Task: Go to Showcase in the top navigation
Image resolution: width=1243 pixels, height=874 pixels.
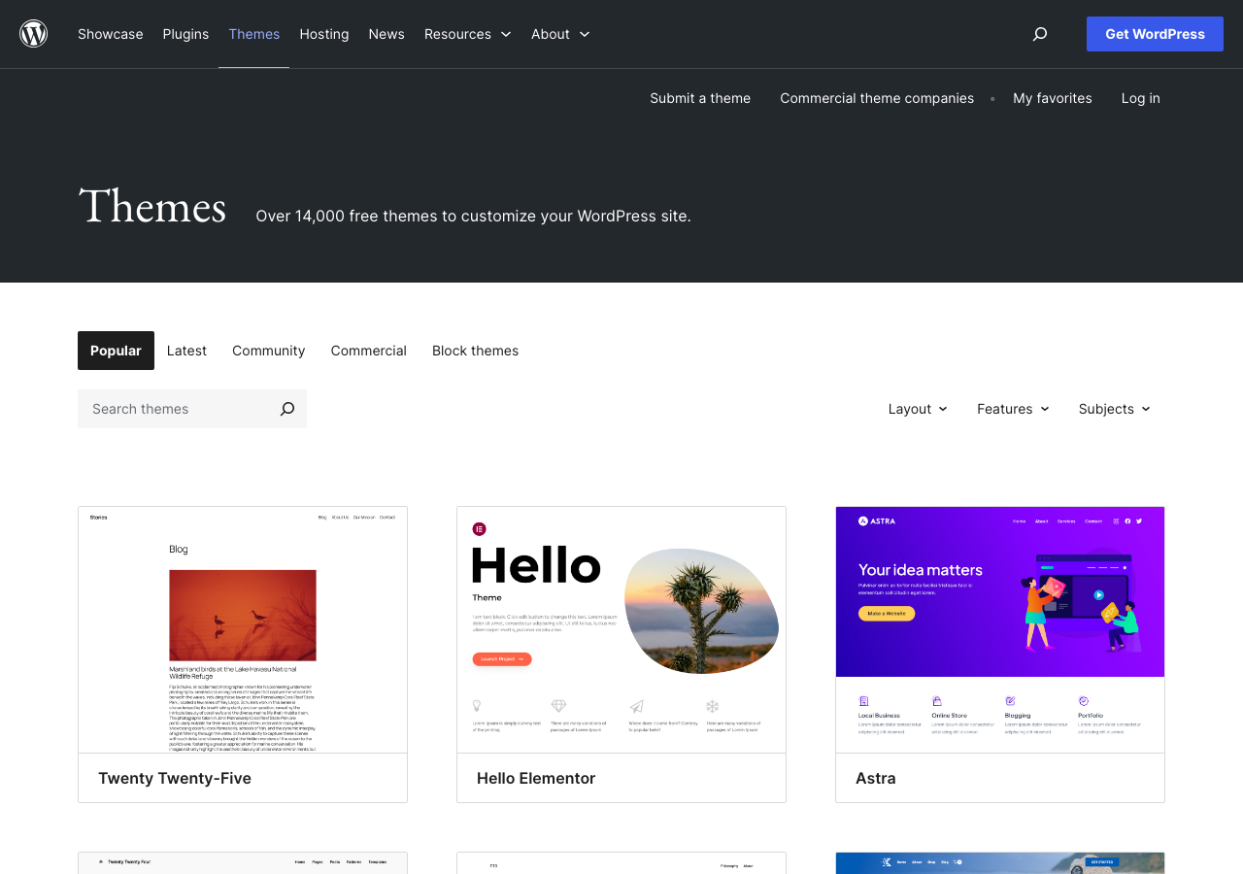Action: (x=111, y=34)
